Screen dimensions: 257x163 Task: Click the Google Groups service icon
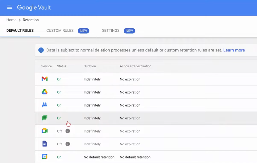coord(44,105)
